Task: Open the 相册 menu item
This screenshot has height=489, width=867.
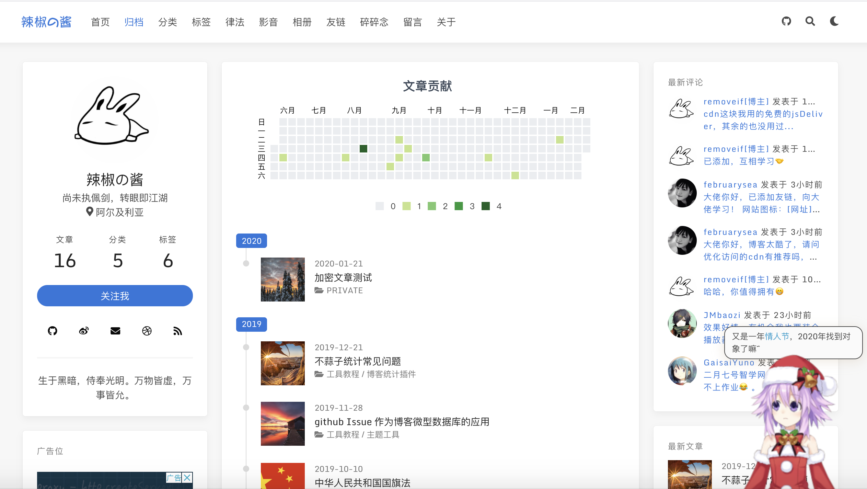Action: pyautogui.click(x=302, y=22)
